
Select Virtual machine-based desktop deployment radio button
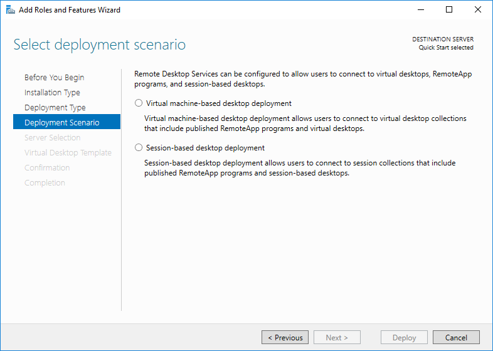139,103
